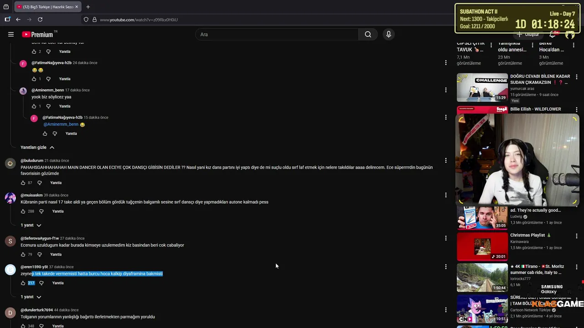Collapse replies with 'Yanıtları gizle'
This screenshot has height=328, width=584.
(37, 147)
